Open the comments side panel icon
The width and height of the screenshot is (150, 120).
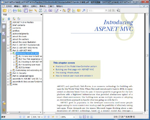point(4,103)
